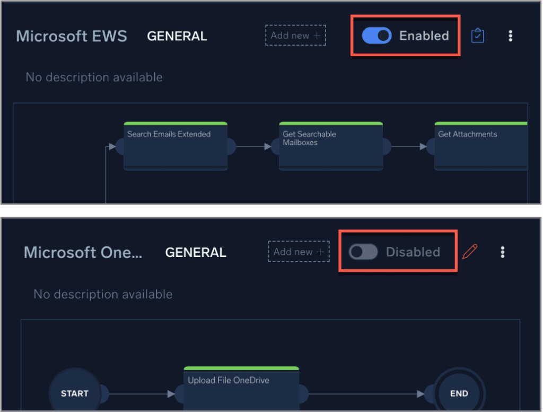The height and width of the screenshot is (412, 543).
Task: Click the Microsoft EWS title link
Action: click(x=71, y=36)
